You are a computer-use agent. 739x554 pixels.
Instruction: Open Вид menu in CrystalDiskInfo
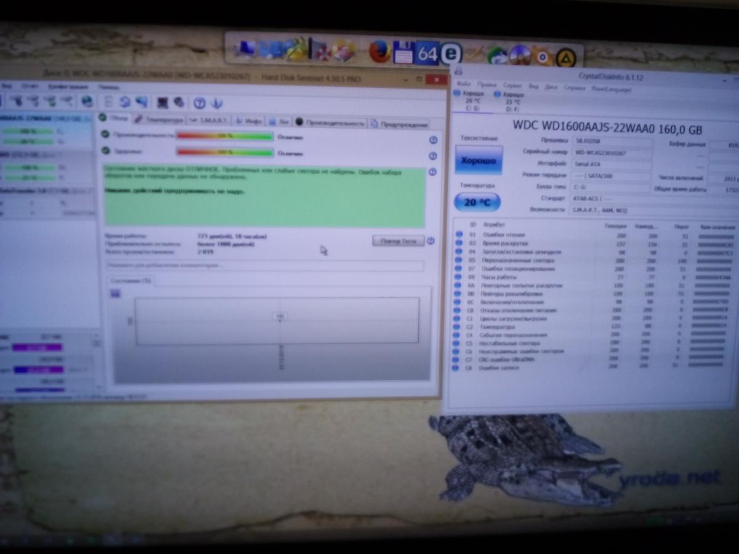pyautogui.click(x=533, y=86)
